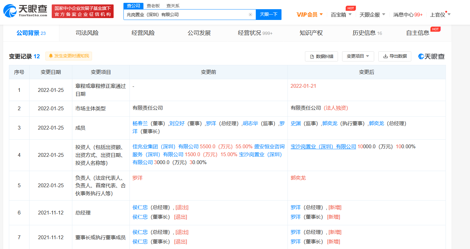Open the 上官仪 user account menu
The image size is (470, 249).
[440, 15]
